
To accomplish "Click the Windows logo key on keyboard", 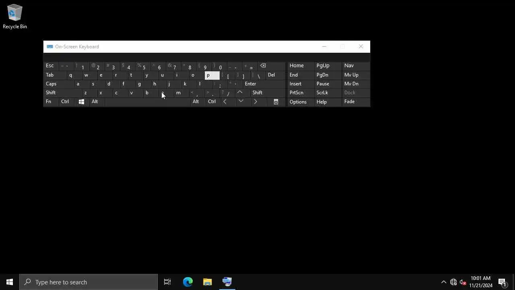I will pyautogui.click(x=81, y=102).
